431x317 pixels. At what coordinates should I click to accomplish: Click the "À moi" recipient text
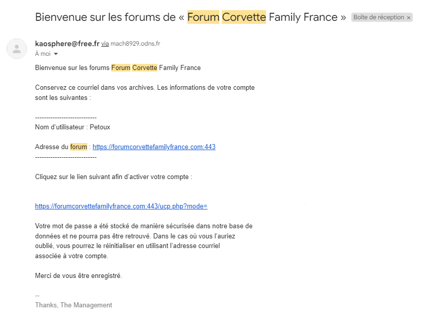coord(43,54)
